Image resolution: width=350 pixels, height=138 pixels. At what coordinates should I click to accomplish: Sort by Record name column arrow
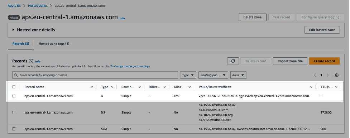[x=92, y=87]
